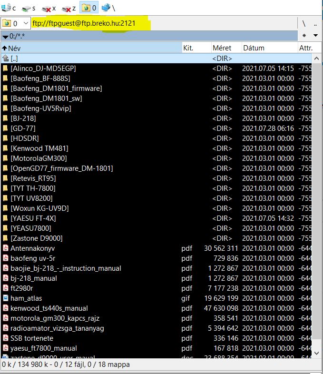Select file baojie_bj-218_-_instruction_manual
Screen dimensions: 323x374
(156, 268)
